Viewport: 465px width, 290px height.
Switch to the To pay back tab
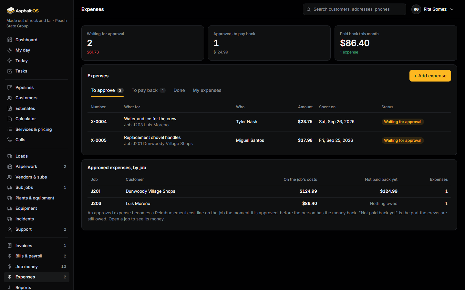(x=149, y=91)
